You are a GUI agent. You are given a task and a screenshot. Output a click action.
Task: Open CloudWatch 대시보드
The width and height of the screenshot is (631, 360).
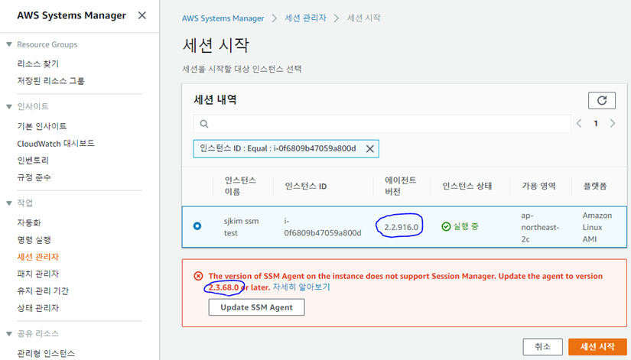(x=56, y=144)
